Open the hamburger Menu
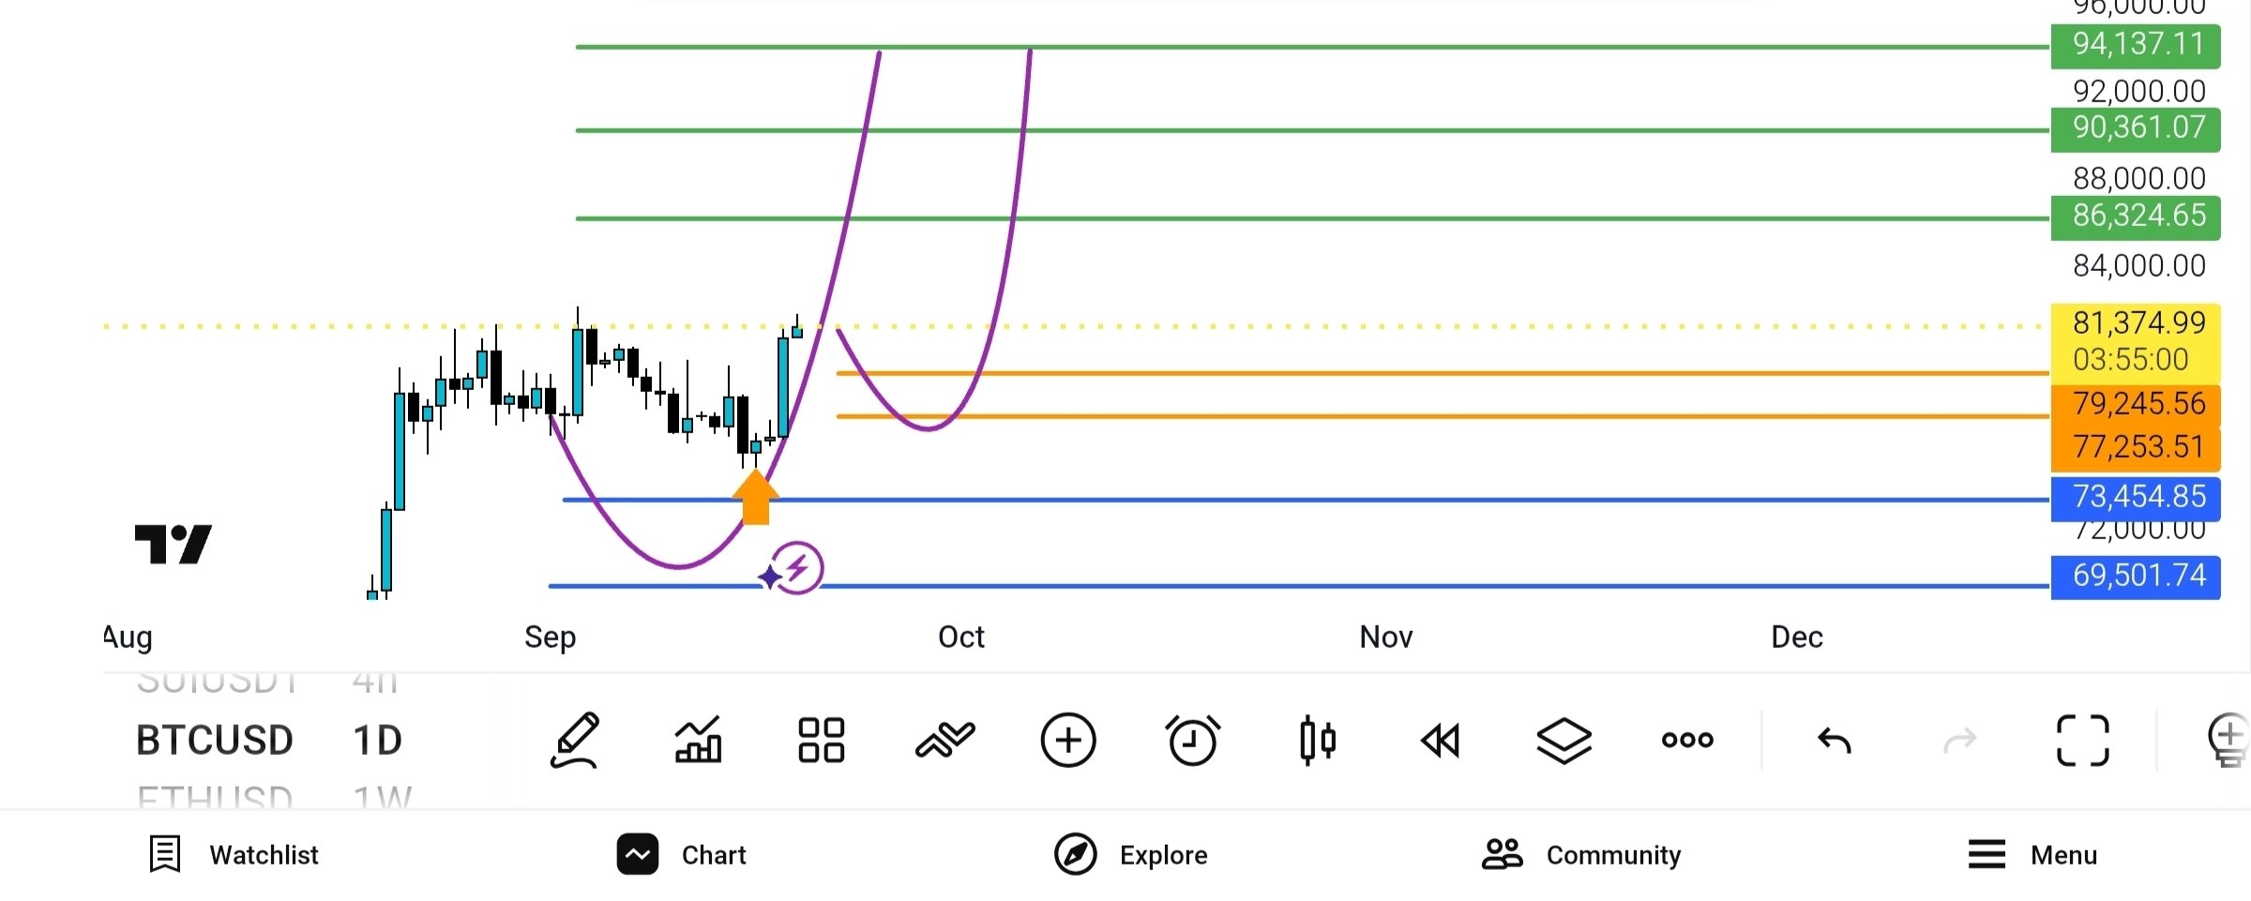Screen dimensions: 2251x901 point(2032,855)
